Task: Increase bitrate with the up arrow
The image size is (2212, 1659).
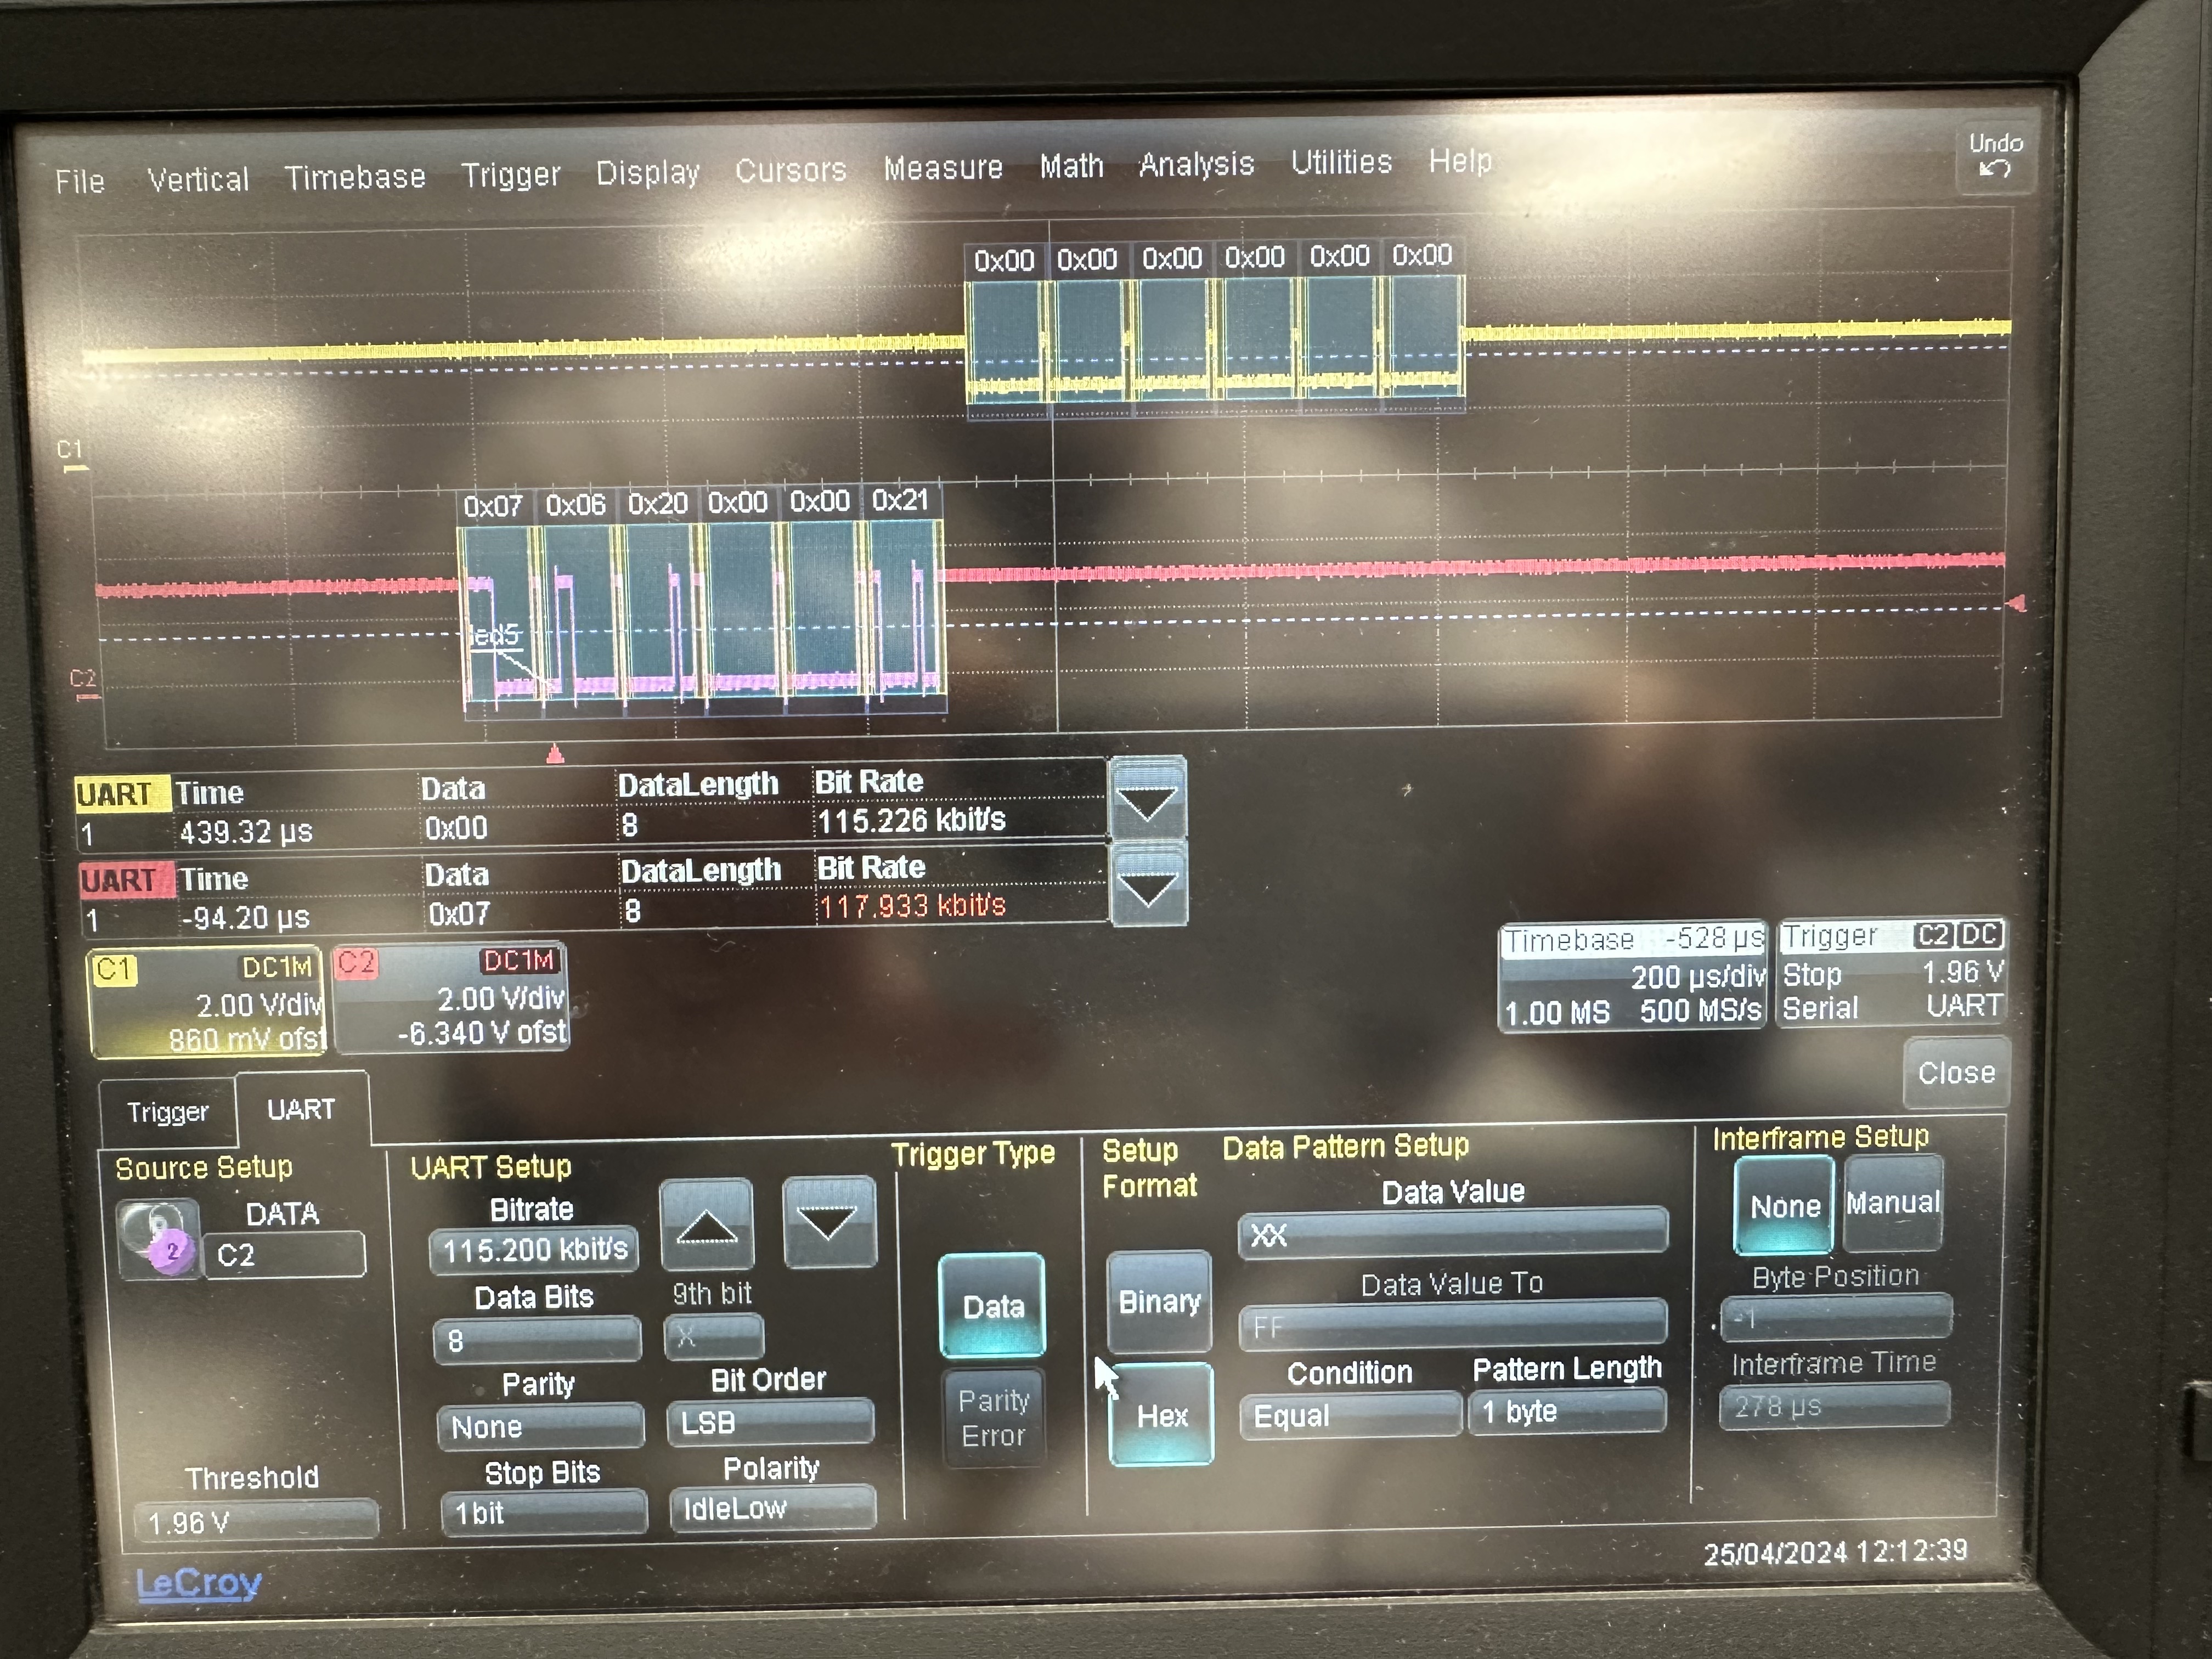Action: pos(707,1224)
